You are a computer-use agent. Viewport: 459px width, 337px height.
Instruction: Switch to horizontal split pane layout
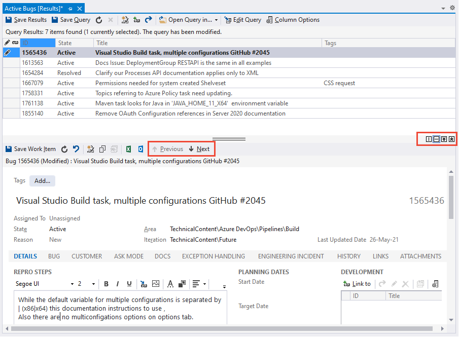pos(437,139)
